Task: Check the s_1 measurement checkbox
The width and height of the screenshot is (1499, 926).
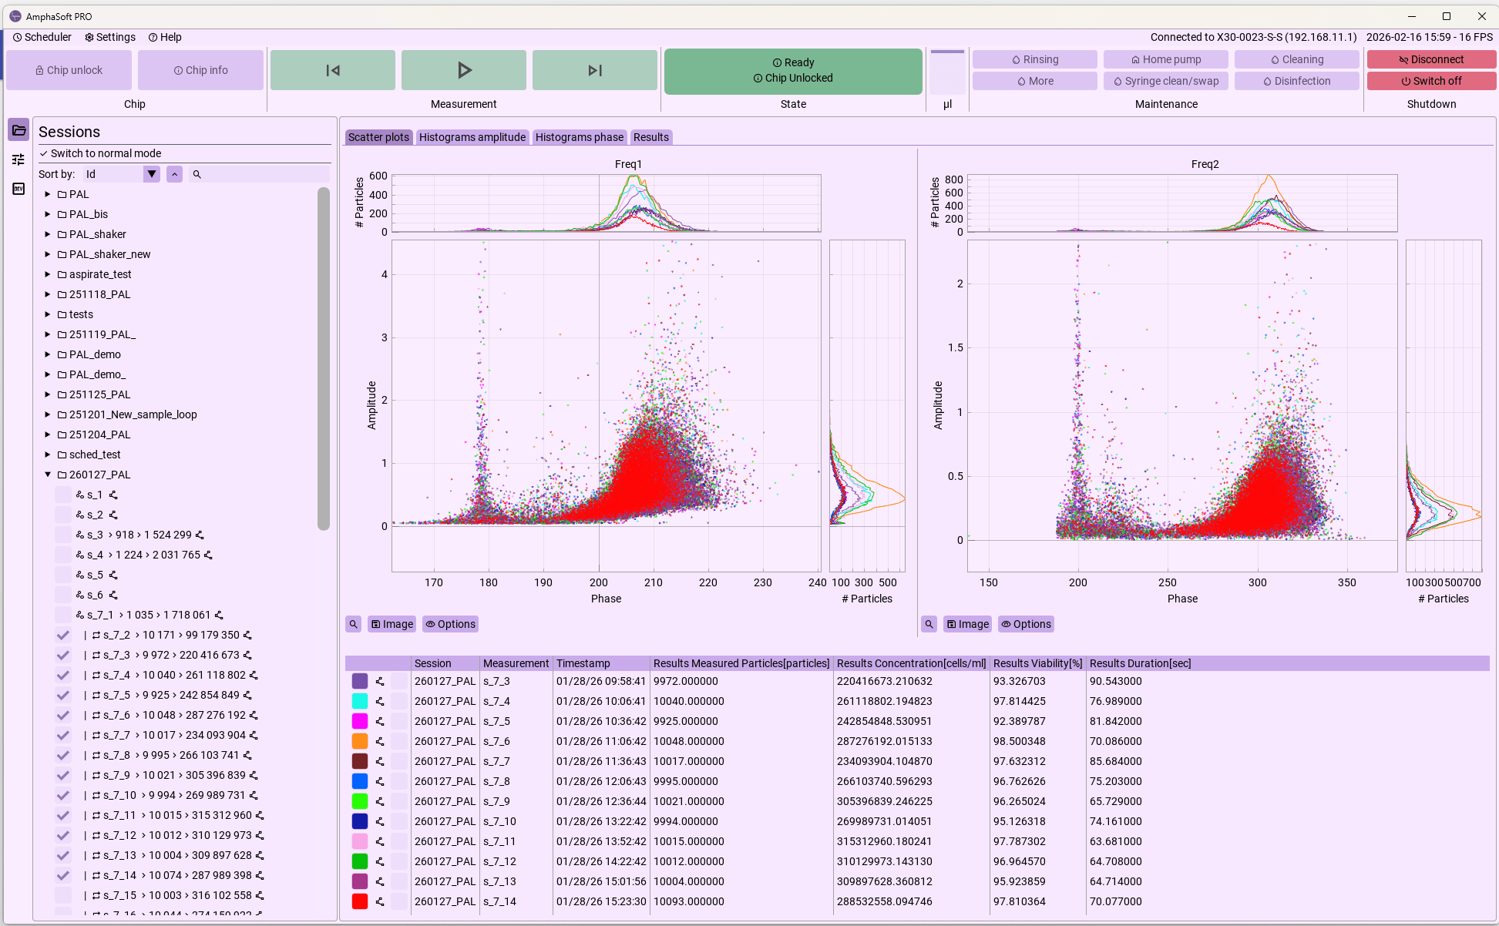Action: pyautogui.click(x=63, y=495)
